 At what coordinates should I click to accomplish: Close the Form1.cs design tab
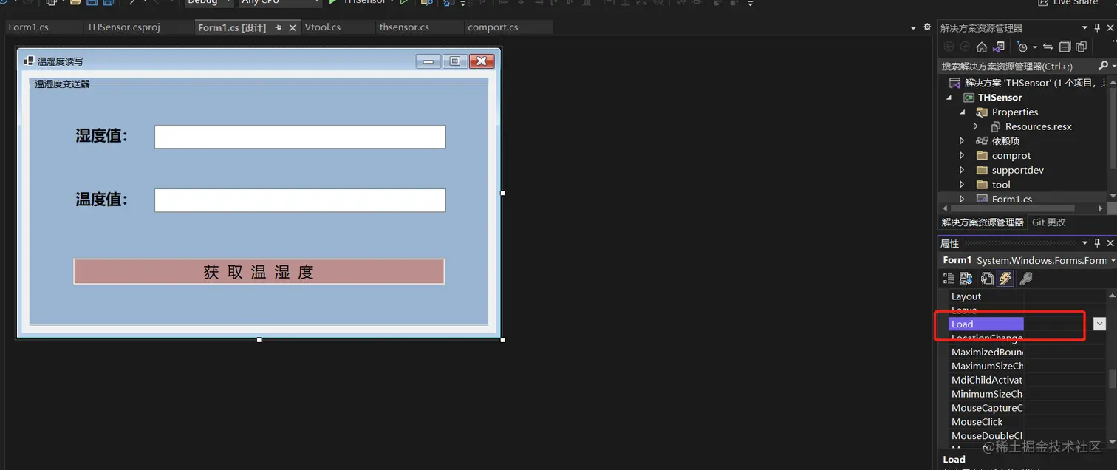click(293, 27)
